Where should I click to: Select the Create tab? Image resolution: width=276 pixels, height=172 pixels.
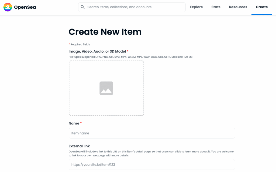point(262,7)
